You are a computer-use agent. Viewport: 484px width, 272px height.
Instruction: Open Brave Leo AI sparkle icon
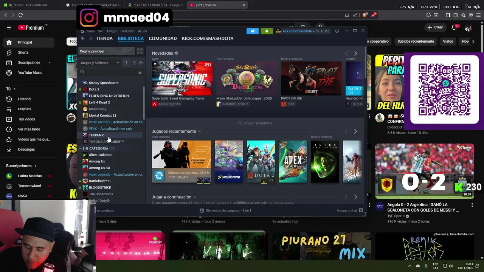click(464, 15)
